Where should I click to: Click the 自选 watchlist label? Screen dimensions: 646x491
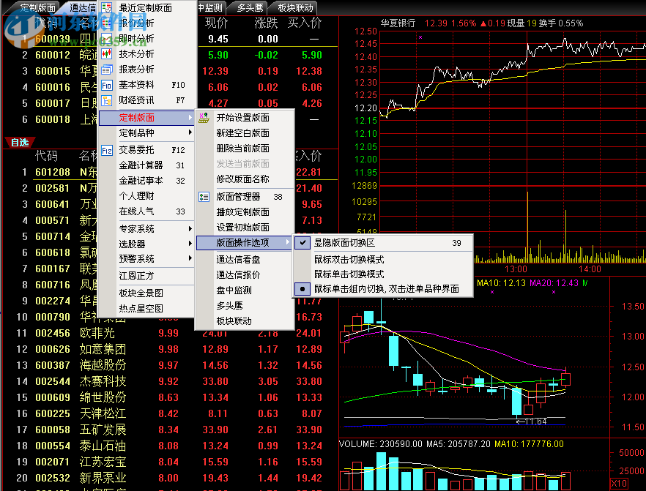click(x=19, y=143)
